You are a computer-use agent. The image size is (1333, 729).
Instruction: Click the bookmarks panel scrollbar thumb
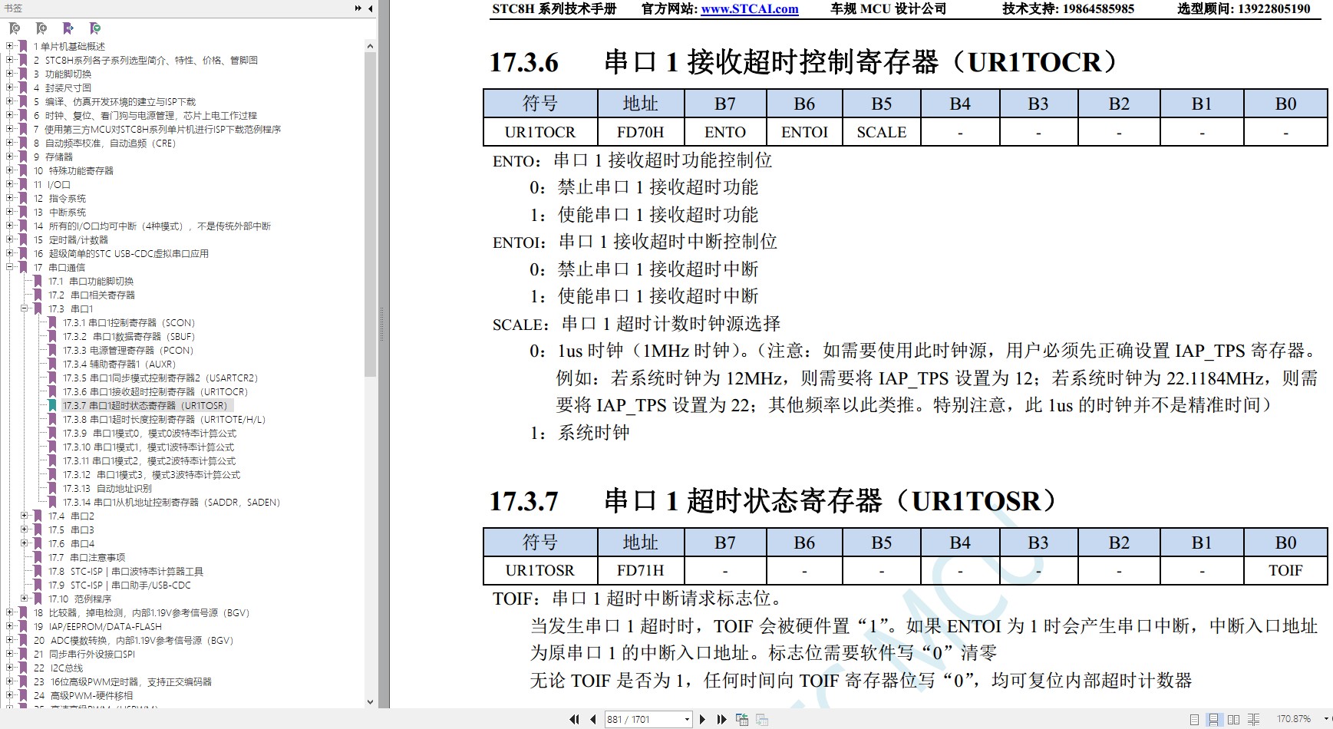[x=371, y=215]
